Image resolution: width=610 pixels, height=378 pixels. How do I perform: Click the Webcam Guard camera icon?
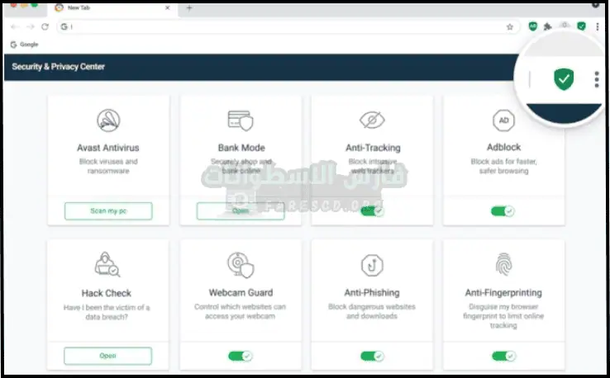coord(241,265)
